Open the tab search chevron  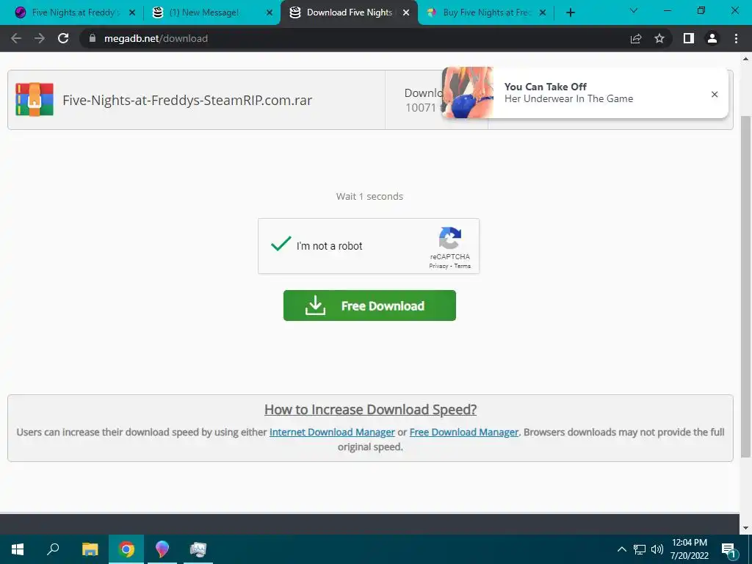coord(634,10)
